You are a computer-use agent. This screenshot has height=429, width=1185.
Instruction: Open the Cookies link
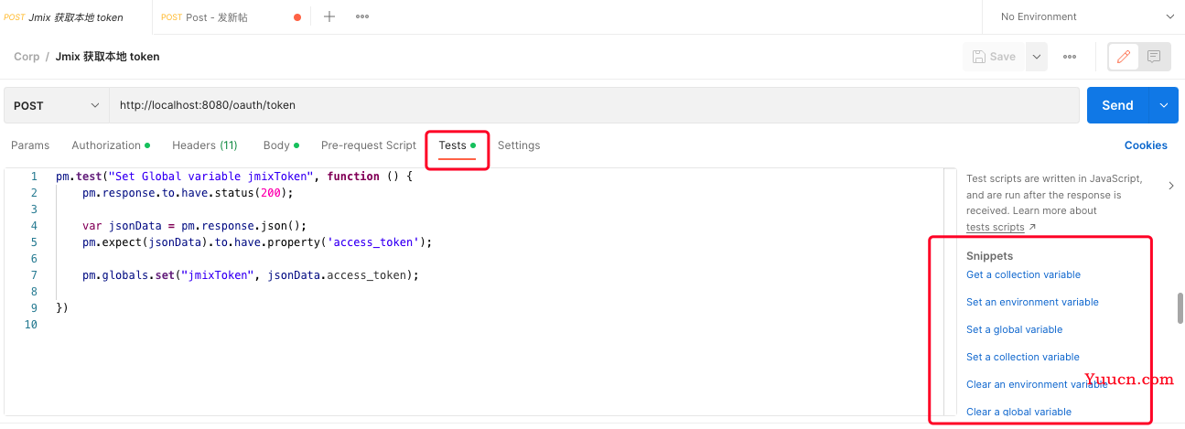(x=1146, y=145)
